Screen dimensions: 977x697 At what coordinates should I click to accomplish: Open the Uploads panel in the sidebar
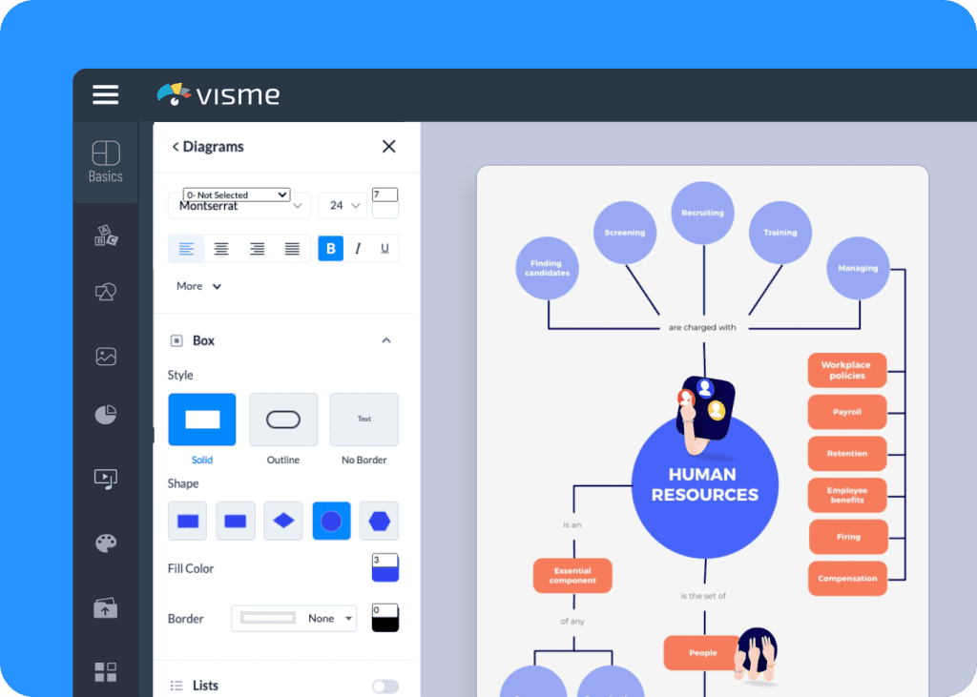[105, 607]
